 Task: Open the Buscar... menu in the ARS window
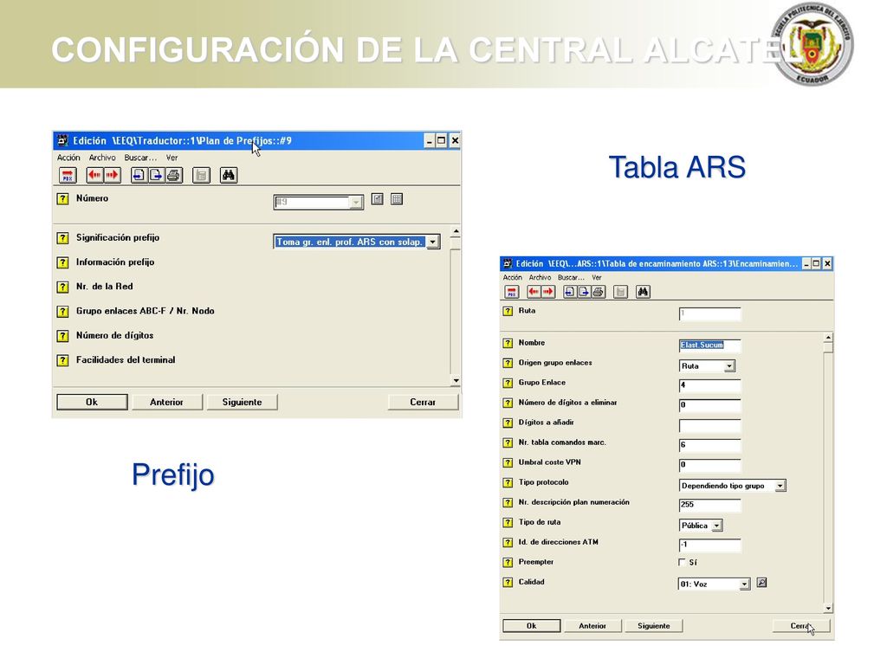click(571, 278)
